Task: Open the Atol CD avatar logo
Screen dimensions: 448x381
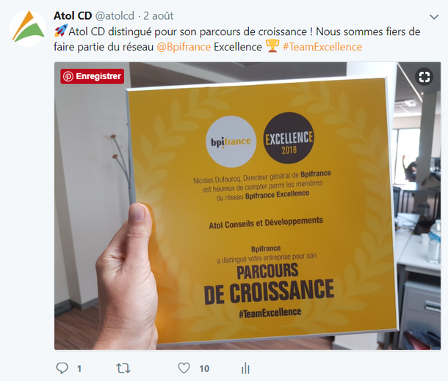Action: coord(27,29)
